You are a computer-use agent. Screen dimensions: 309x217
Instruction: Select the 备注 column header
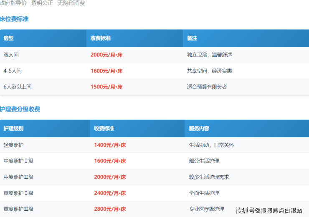coord(192,38)
